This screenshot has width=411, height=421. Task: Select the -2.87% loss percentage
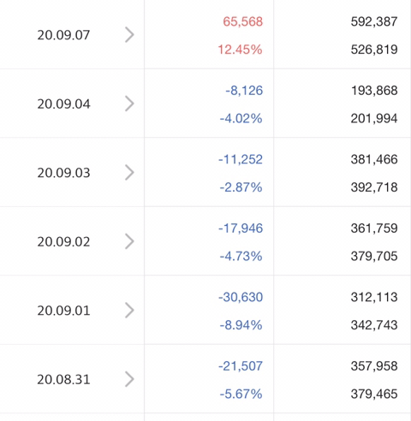[241, 187]
